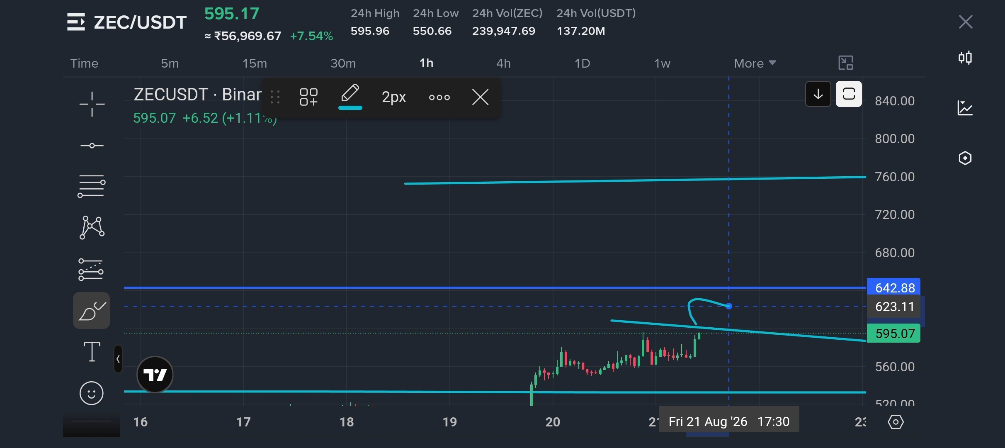Open the ZEC/USDT pair selector
1005x448 pixels.
click(140, 22)
